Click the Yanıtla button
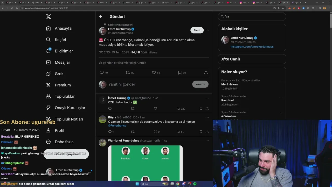Screen dimensions: 332x187 point(200,84)
